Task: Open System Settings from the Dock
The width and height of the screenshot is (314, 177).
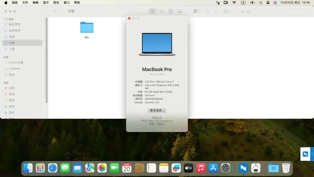Action: [225, 168]
